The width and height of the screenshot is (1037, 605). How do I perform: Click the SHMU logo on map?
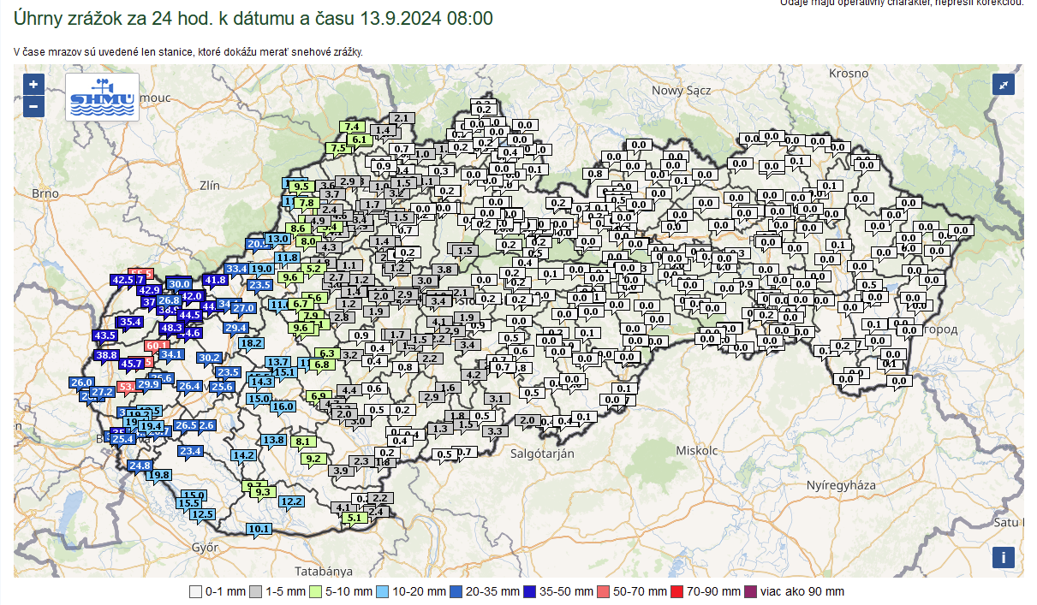point(102,97)
